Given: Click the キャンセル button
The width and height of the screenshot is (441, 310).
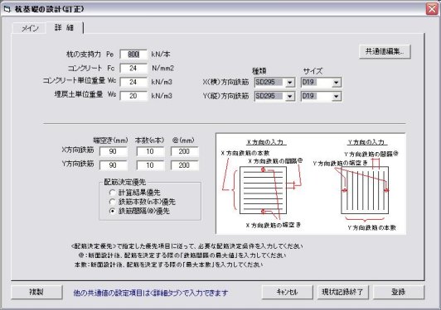Looking at the screenshot, I should tap(287, 292).
